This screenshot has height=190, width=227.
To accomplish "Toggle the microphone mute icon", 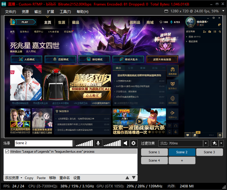I will point(98,143).
